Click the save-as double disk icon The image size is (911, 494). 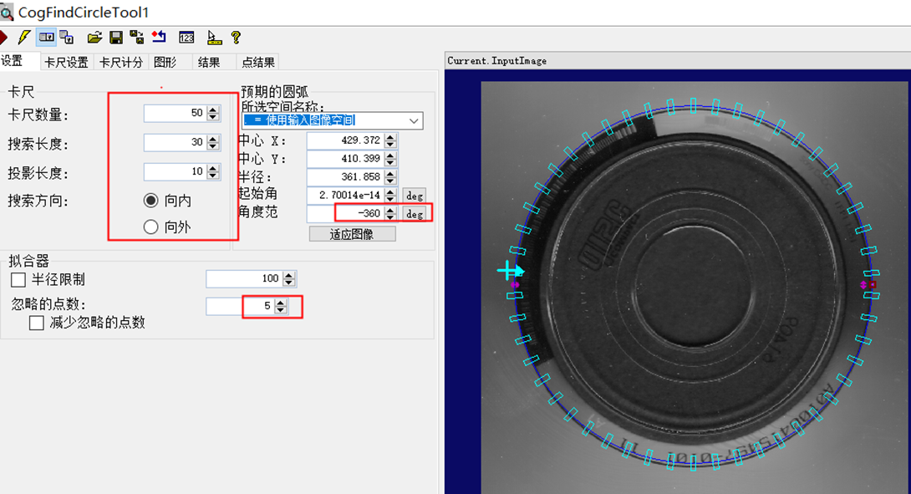[137, 38]
